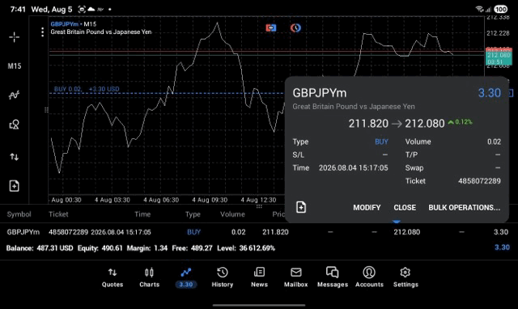The image size is (518, 309).
Task: Click the BUY 0.02 +3.30 USD chart line label
Action: 87,89
